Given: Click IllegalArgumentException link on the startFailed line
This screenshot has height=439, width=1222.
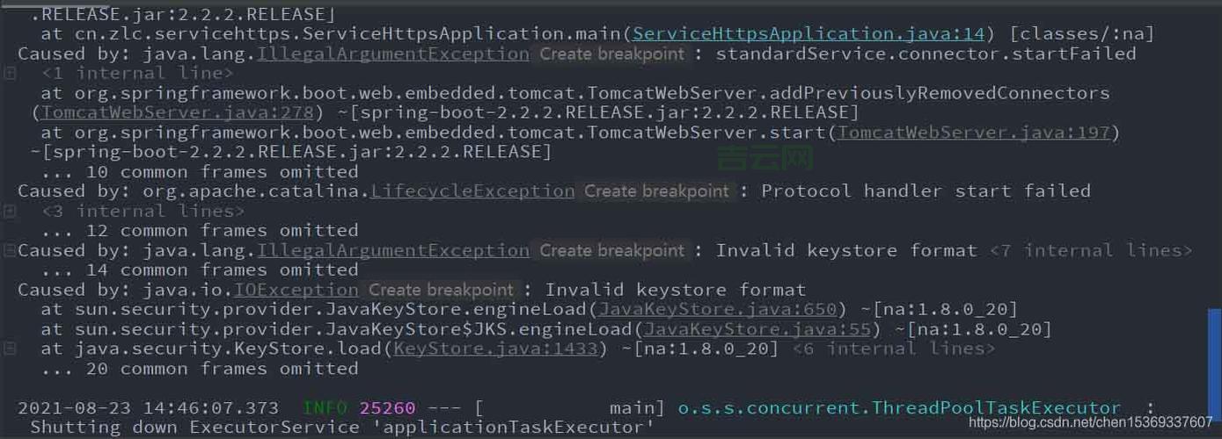Looking at the screenshot, I should pos(392,54).
